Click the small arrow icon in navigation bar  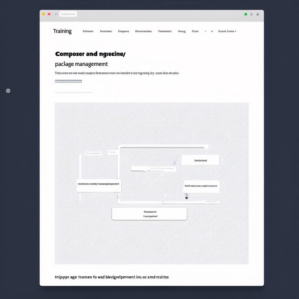212,31
